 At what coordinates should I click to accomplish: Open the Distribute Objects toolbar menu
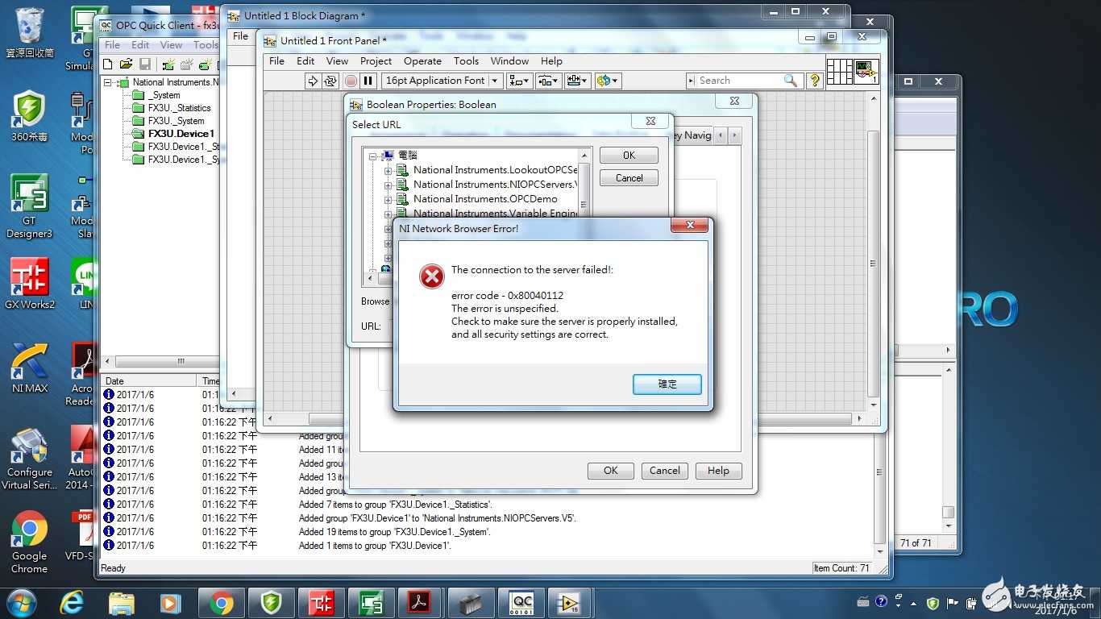[549, 81]
